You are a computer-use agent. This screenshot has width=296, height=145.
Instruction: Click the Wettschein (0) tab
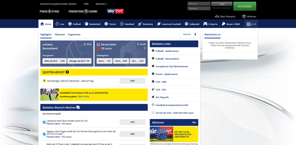point(212,35)
